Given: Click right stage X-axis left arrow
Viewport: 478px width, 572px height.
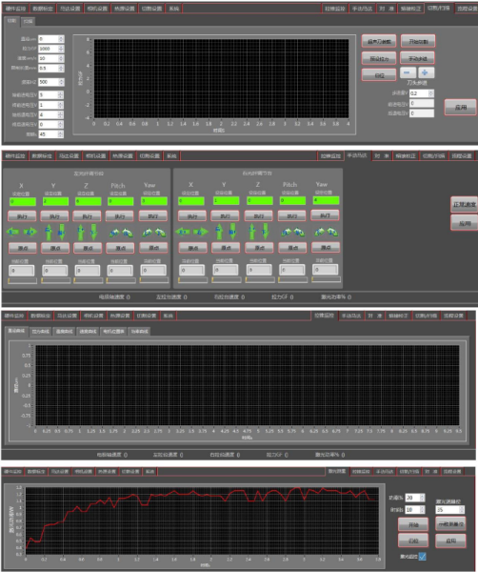Looking at the screenshot, I should pos(183,232).
